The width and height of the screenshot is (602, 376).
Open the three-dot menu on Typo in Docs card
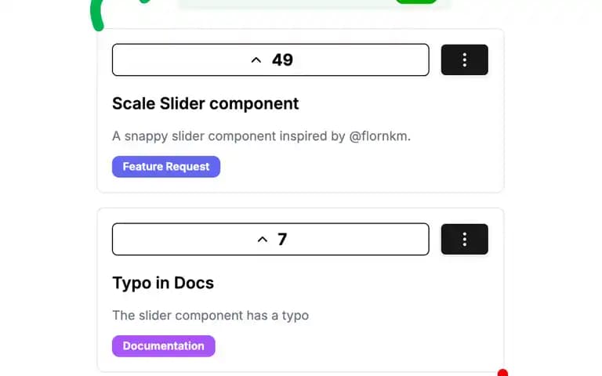(465, 239)
